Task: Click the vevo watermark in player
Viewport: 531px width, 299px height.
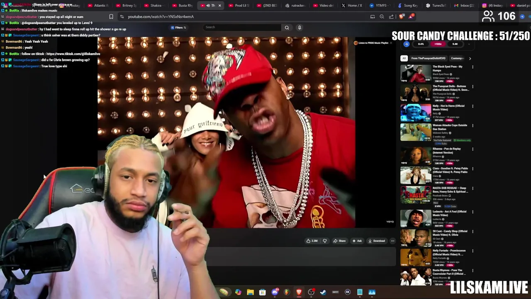Action: [x=390, y=222]
